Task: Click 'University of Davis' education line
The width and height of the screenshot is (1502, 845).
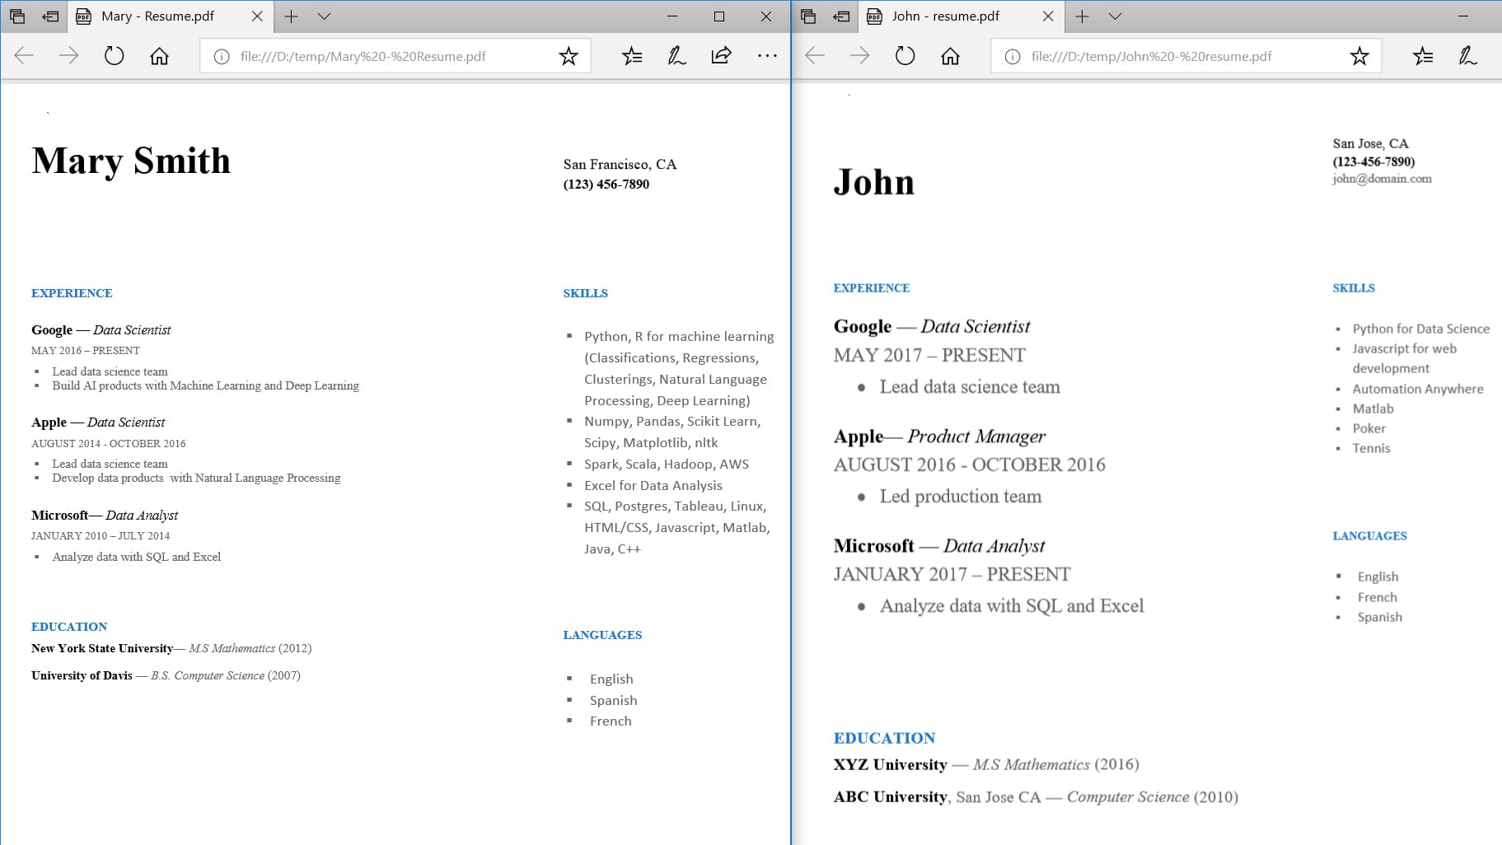Action: (166, 675)
